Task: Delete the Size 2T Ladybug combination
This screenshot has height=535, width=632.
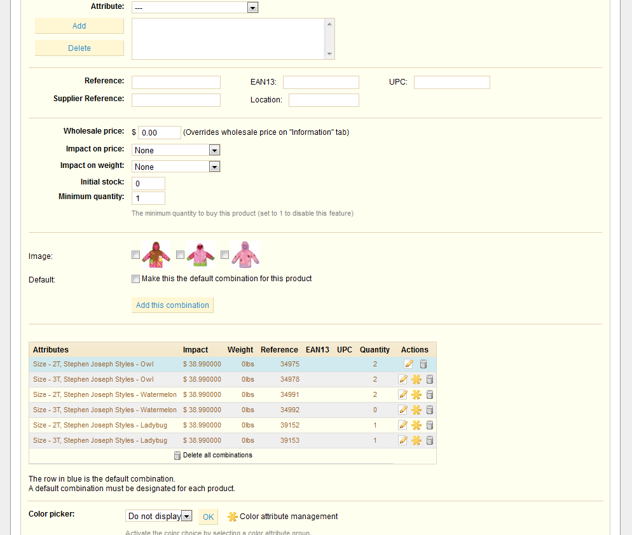Action: coord(430,425)
